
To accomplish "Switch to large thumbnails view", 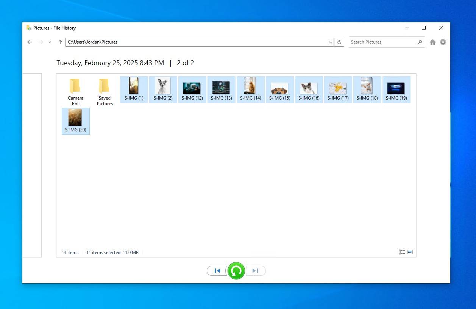I will pos(410,252).
